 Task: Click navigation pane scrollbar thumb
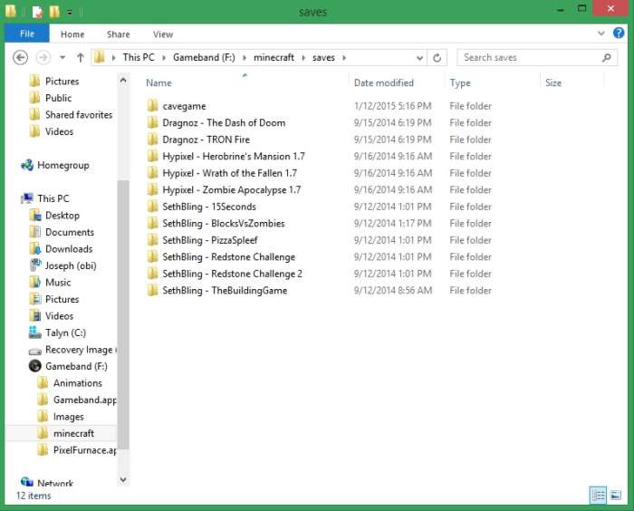123,314
